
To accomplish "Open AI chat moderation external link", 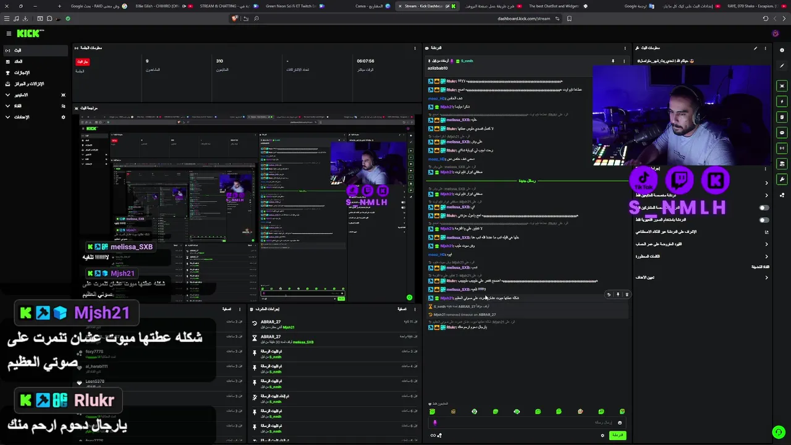I will pyautogui.click(x=766, y=232).
